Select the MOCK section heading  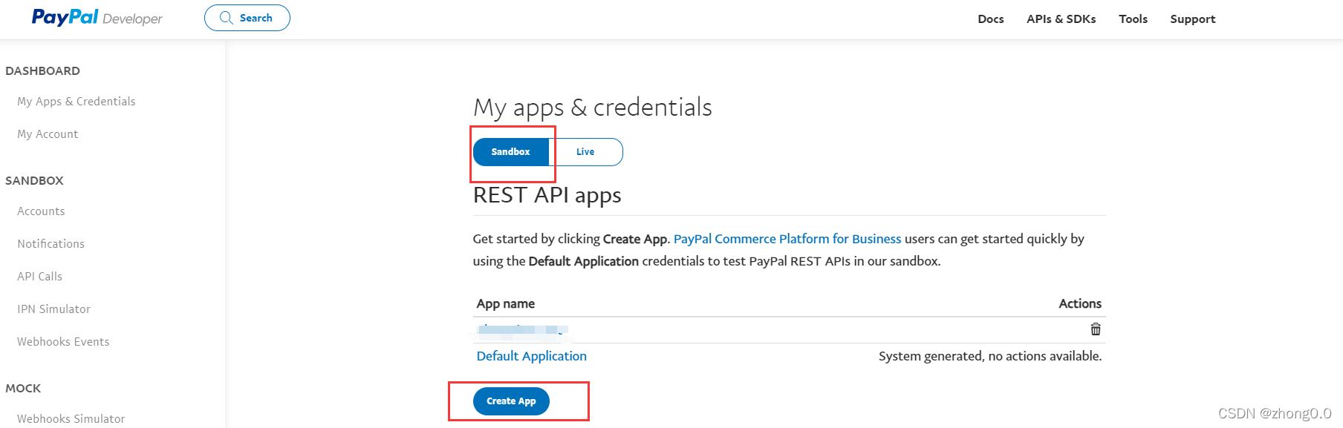click(x=23, y=389)
